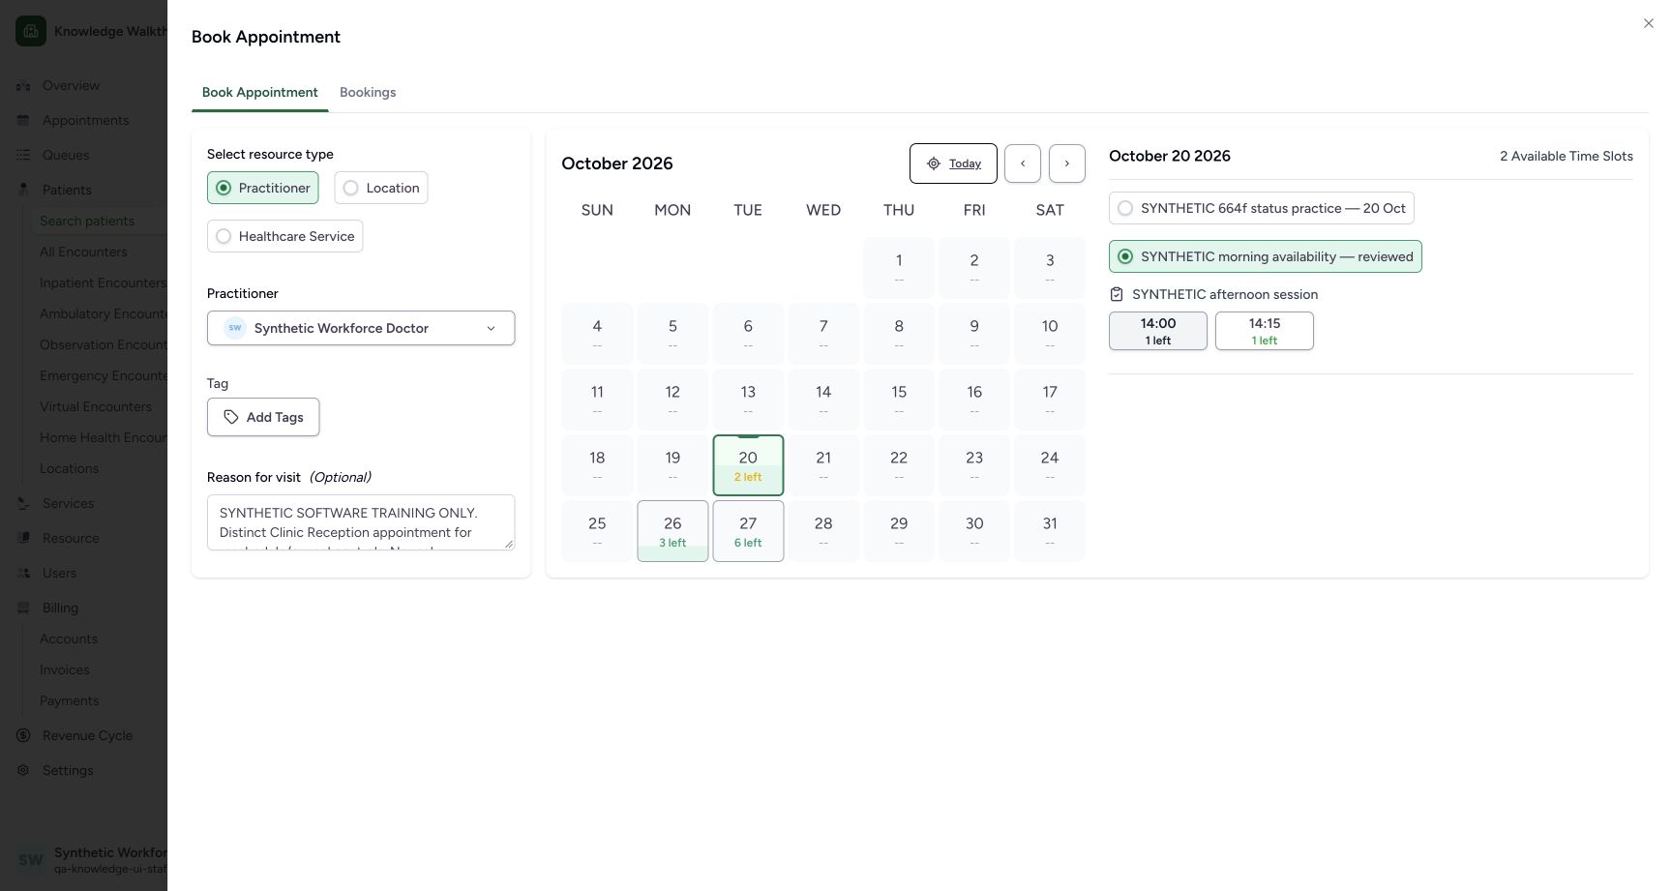The height and width of the screenshot is (891, 1672).
Task: Click the Overview sidebar icon
Action: pyautogui.click(x=23, y=85)
